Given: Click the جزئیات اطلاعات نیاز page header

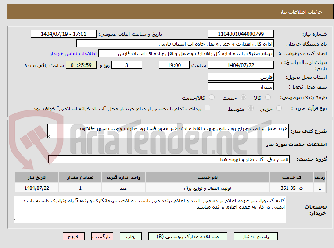Looking at the screenshot, I should (x=301, y=12).
